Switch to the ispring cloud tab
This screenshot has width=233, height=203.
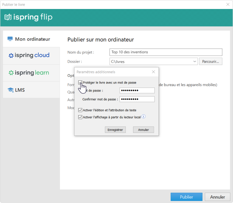(31, 56)
